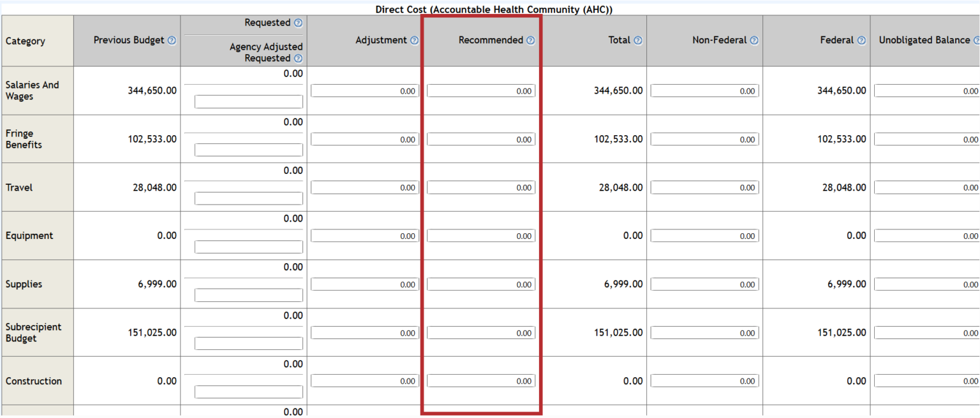
Task: Focus Unobligated Balance field for Fringe Benefits
Action: tap(926, 140)
